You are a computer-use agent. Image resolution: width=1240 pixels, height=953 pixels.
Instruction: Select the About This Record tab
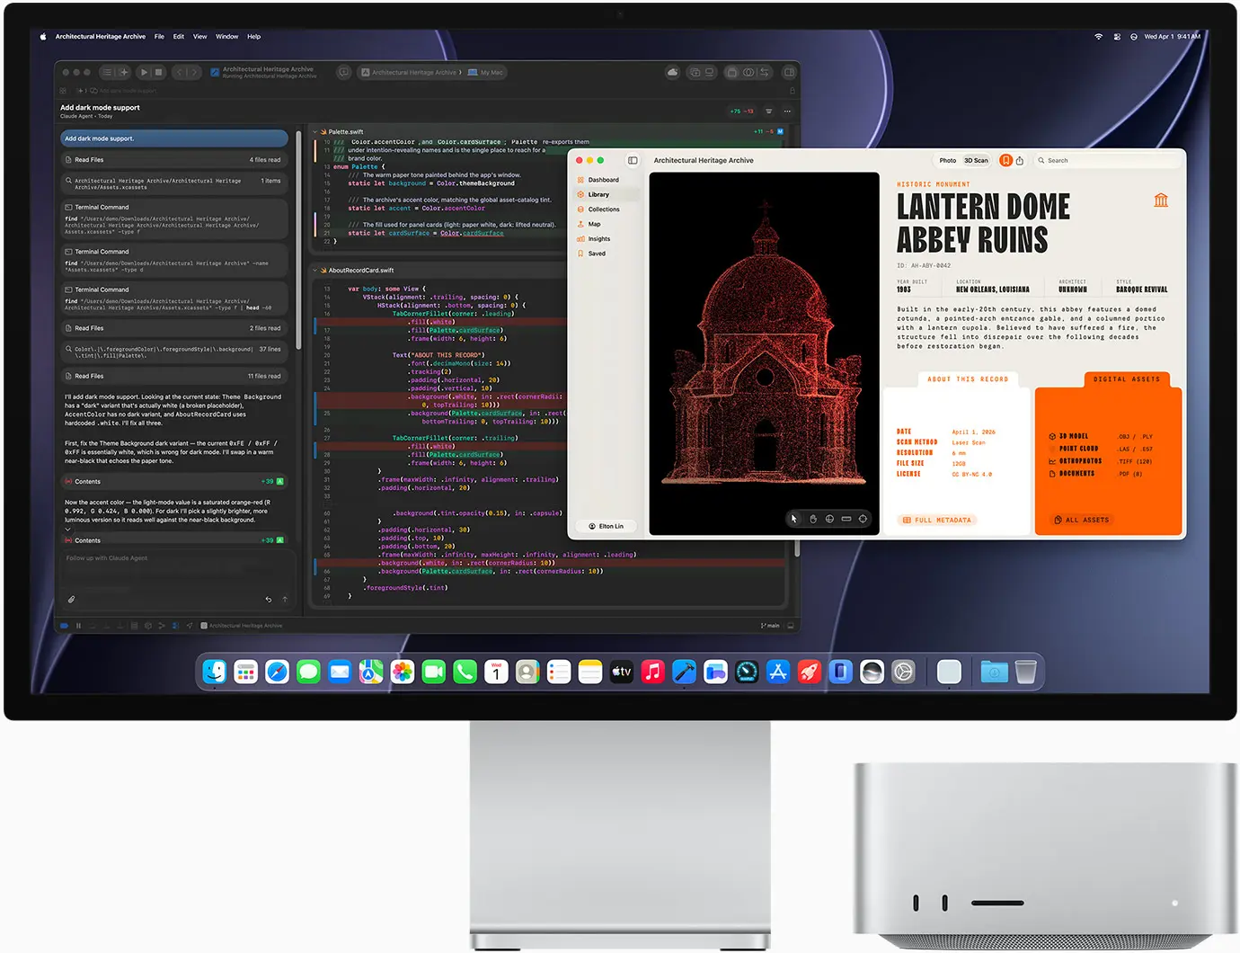click(968, 379)
